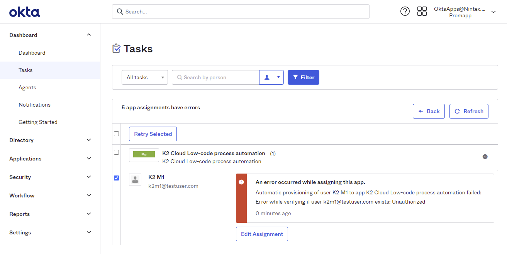Open the All tasks dropdown
Viewport: 507px width, 254px height.
(x=145, y=77)
